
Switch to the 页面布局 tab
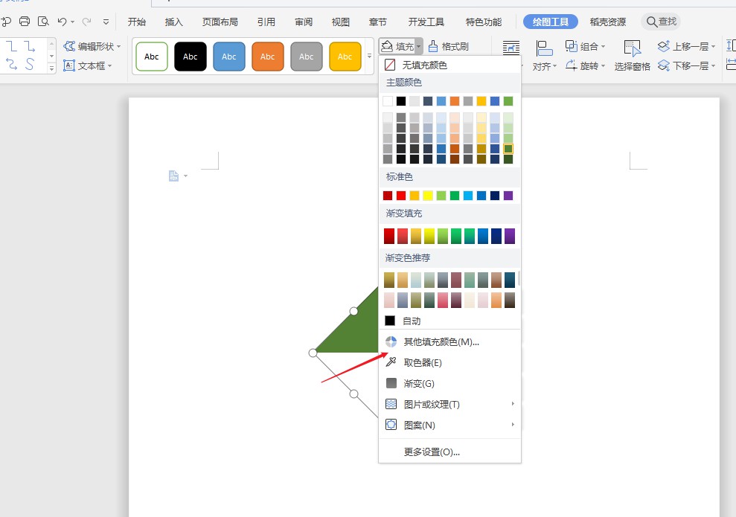tap(220, 22)
